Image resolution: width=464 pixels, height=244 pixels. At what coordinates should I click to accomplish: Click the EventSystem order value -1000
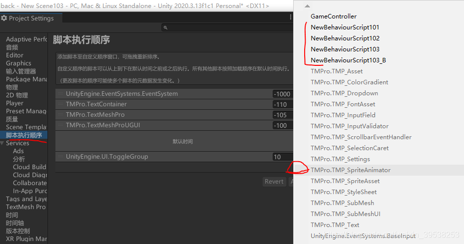283,94
